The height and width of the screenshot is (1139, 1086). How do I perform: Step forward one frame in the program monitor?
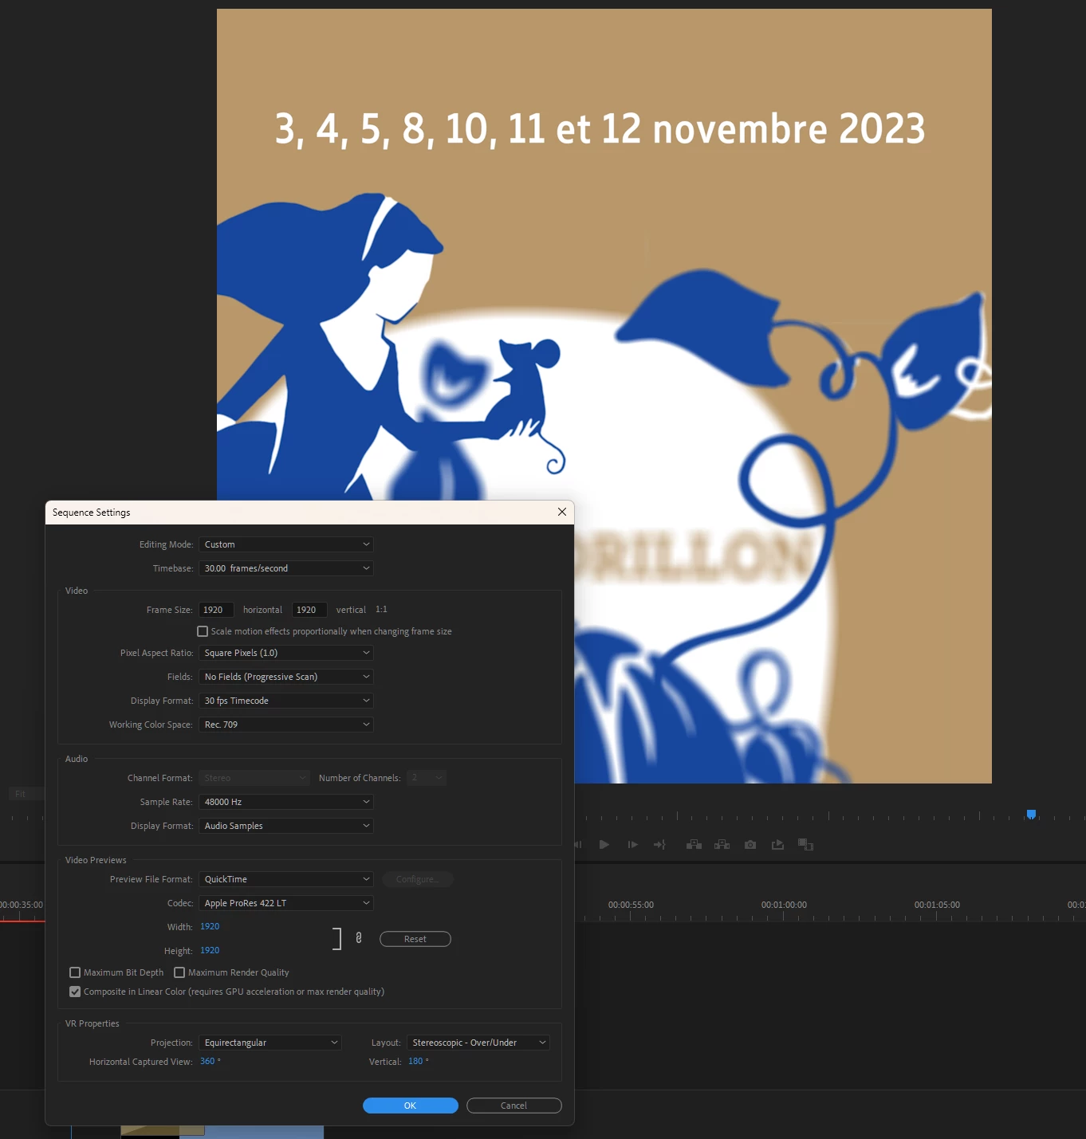(x=632, y=844)
